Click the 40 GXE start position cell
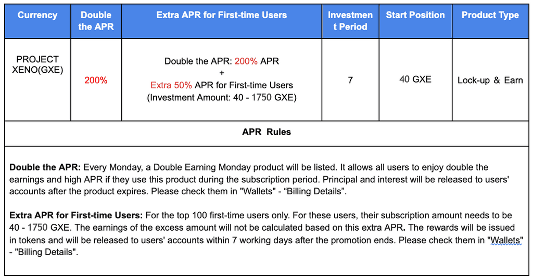Viewport: 533px width, 279px height. 415,79
